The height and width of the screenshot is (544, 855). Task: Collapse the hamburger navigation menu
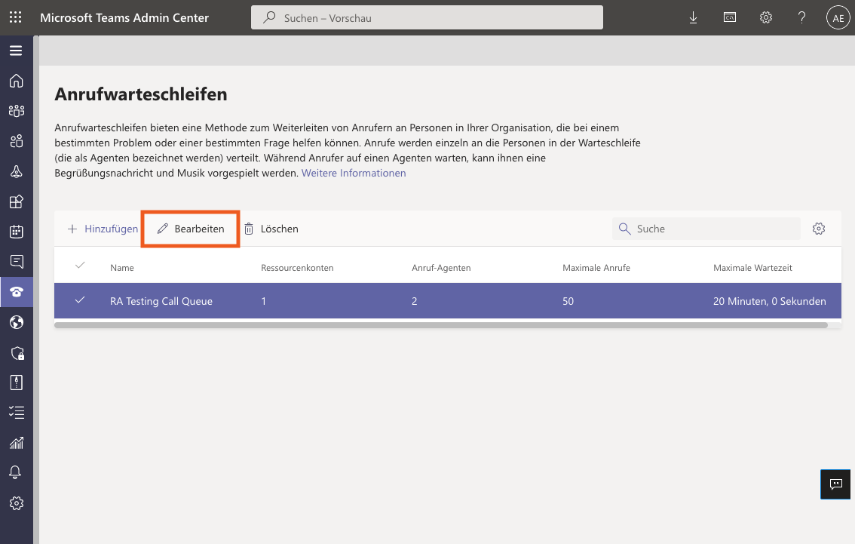pyautogui.click(x=16, y=51)
